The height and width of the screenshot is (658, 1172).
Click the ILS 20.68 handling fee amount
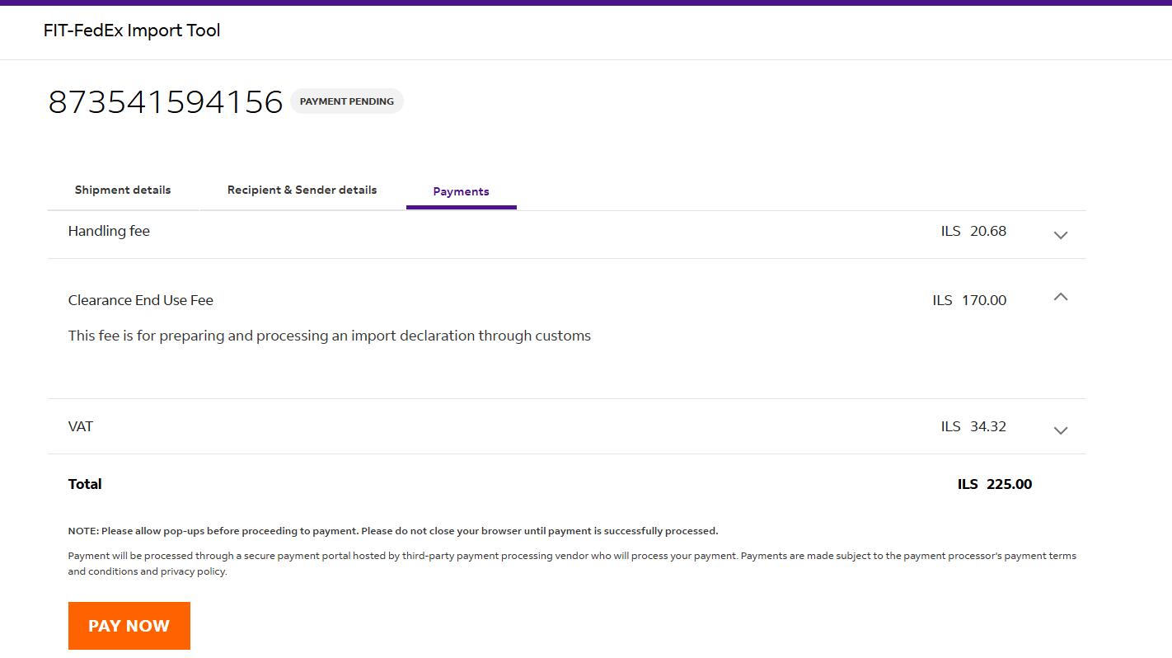[x=973, y=231]
